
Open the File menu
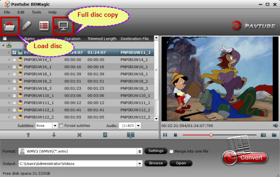pyautogui.click(x=7, y=12)
